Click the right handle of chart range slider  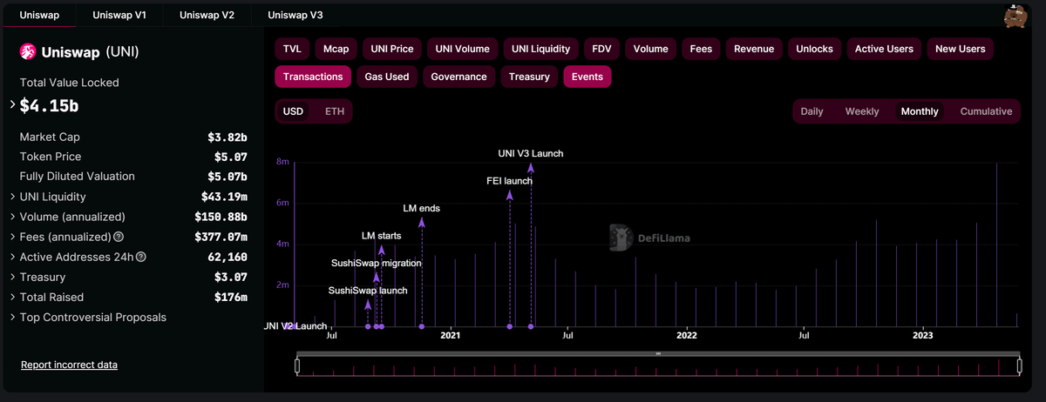pyautogui.click(x=1018, y=365)
